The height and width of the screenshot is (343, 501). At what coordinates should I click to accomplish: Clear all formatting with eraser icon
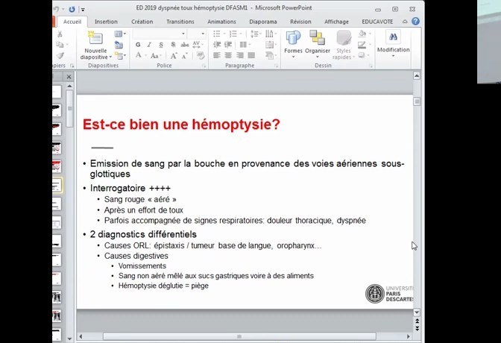click(x=201, y=56)
